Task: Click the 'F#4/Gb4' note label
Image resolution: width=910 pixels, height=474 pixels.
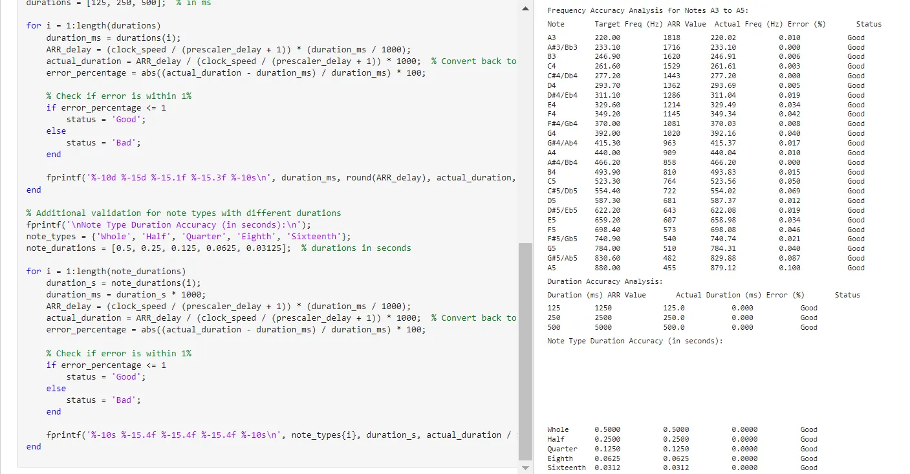Action: 562,124
